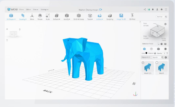This screenshot has height=107, width=175.
Task: Open the Utilities dropdown
Action: (99, 17)
